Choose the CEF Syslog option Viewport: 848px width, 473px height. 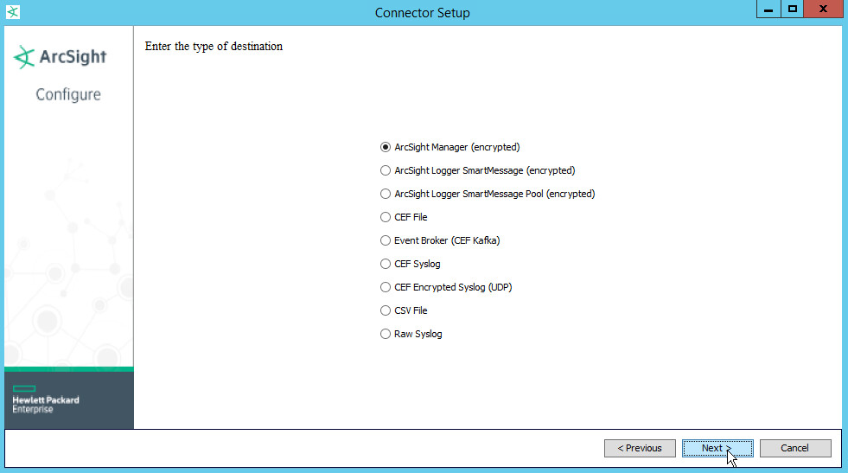pos(386,264)
